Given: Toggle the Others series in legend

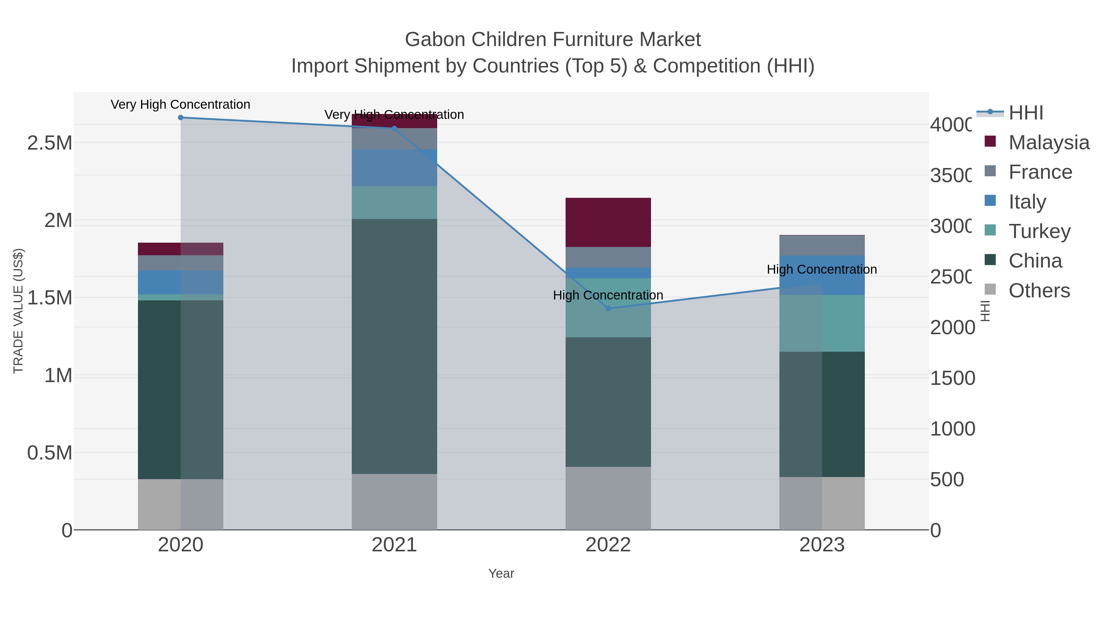Looking at the screenshot, I should (x=1027, y=290).
